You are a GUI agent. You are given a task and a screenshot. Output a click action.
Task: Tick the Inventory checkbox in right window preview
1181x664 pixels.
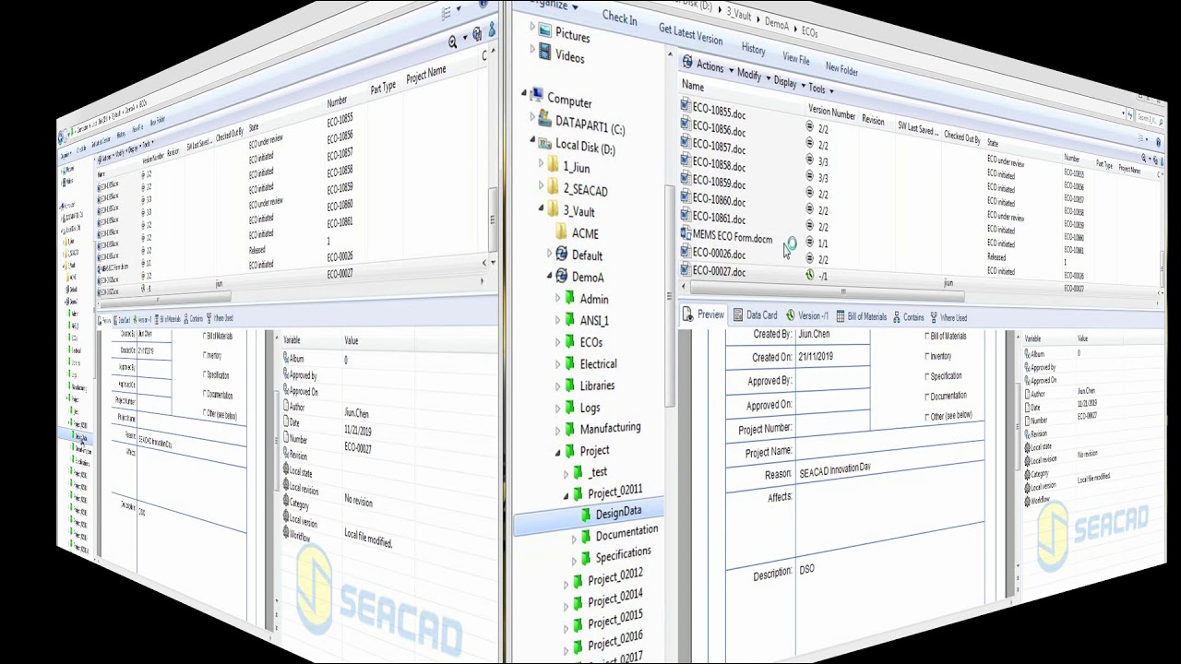click(927, 356)
